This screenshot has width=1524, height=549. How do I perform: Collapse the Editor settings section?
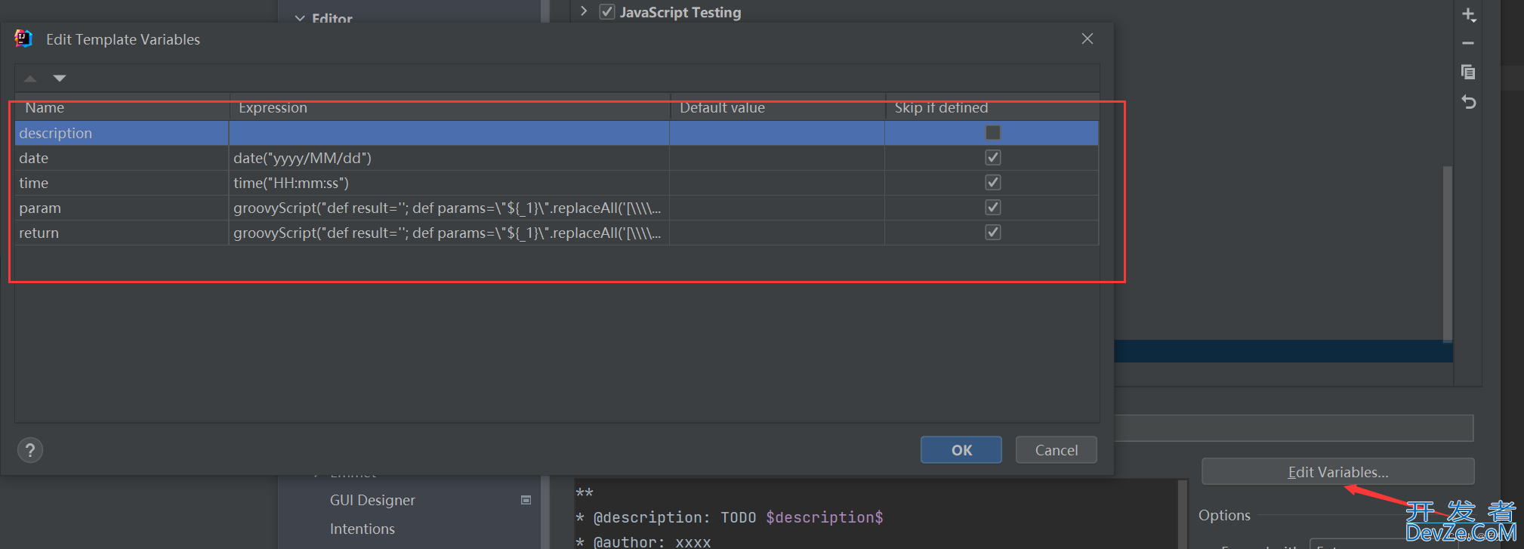tap(301, 19)
